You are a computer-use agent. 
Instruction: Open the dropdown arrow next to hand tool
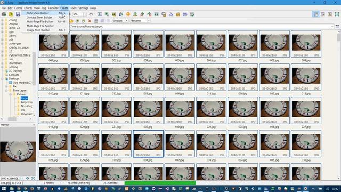95,14
